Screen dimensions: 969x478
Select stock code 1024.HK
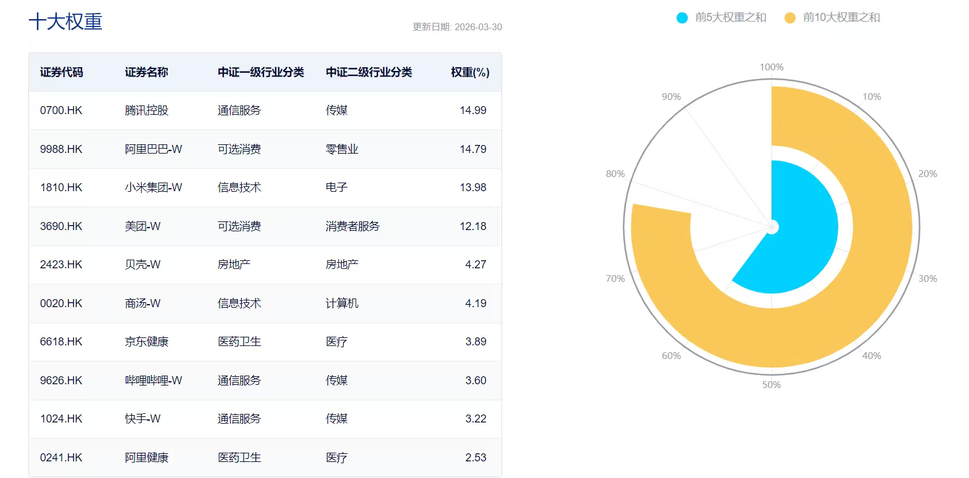[x=61, y=419]
